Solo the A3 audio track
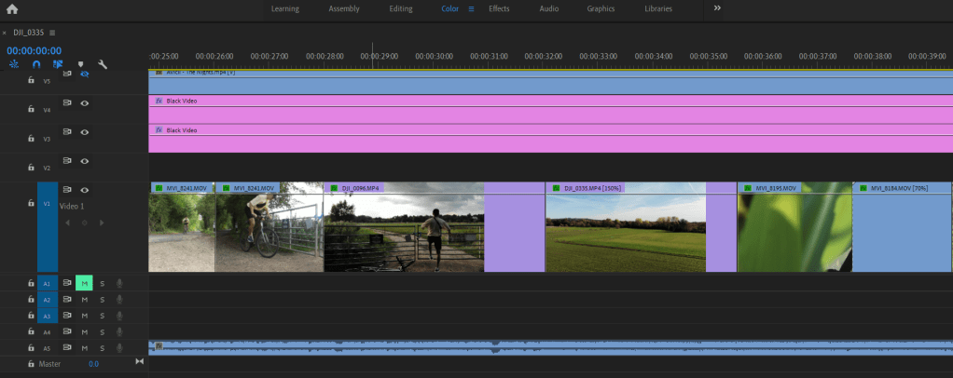Image resolution: width=953 pixels, height=378 pixels. (x=103, y=316)
